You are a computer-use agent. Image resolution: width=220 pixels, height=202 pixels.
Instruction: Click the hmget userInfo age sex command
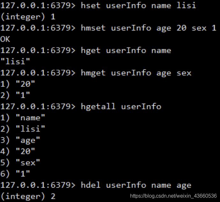click(136, 73)
